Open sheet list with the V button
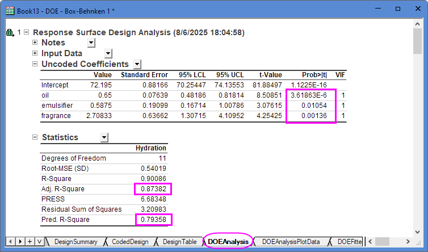The image size is (428, 252). point(39,242)
